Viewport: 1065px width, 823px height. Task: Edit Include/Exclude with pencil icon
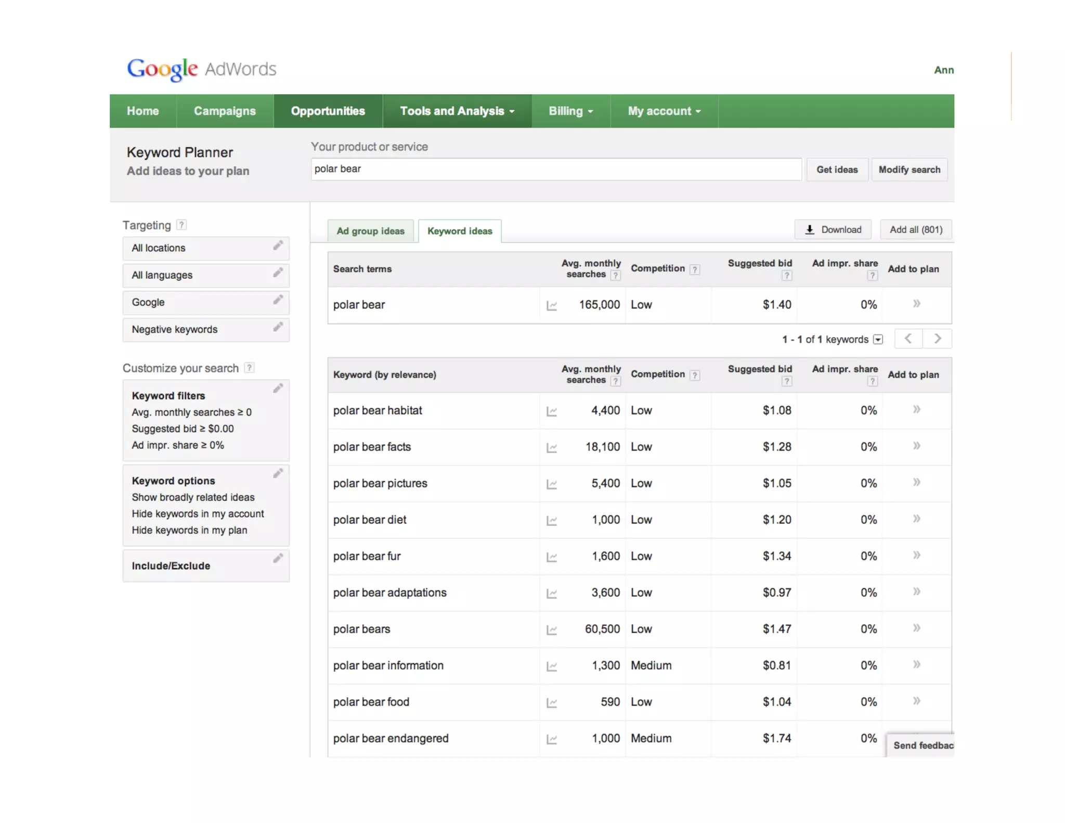pos(278,559)
